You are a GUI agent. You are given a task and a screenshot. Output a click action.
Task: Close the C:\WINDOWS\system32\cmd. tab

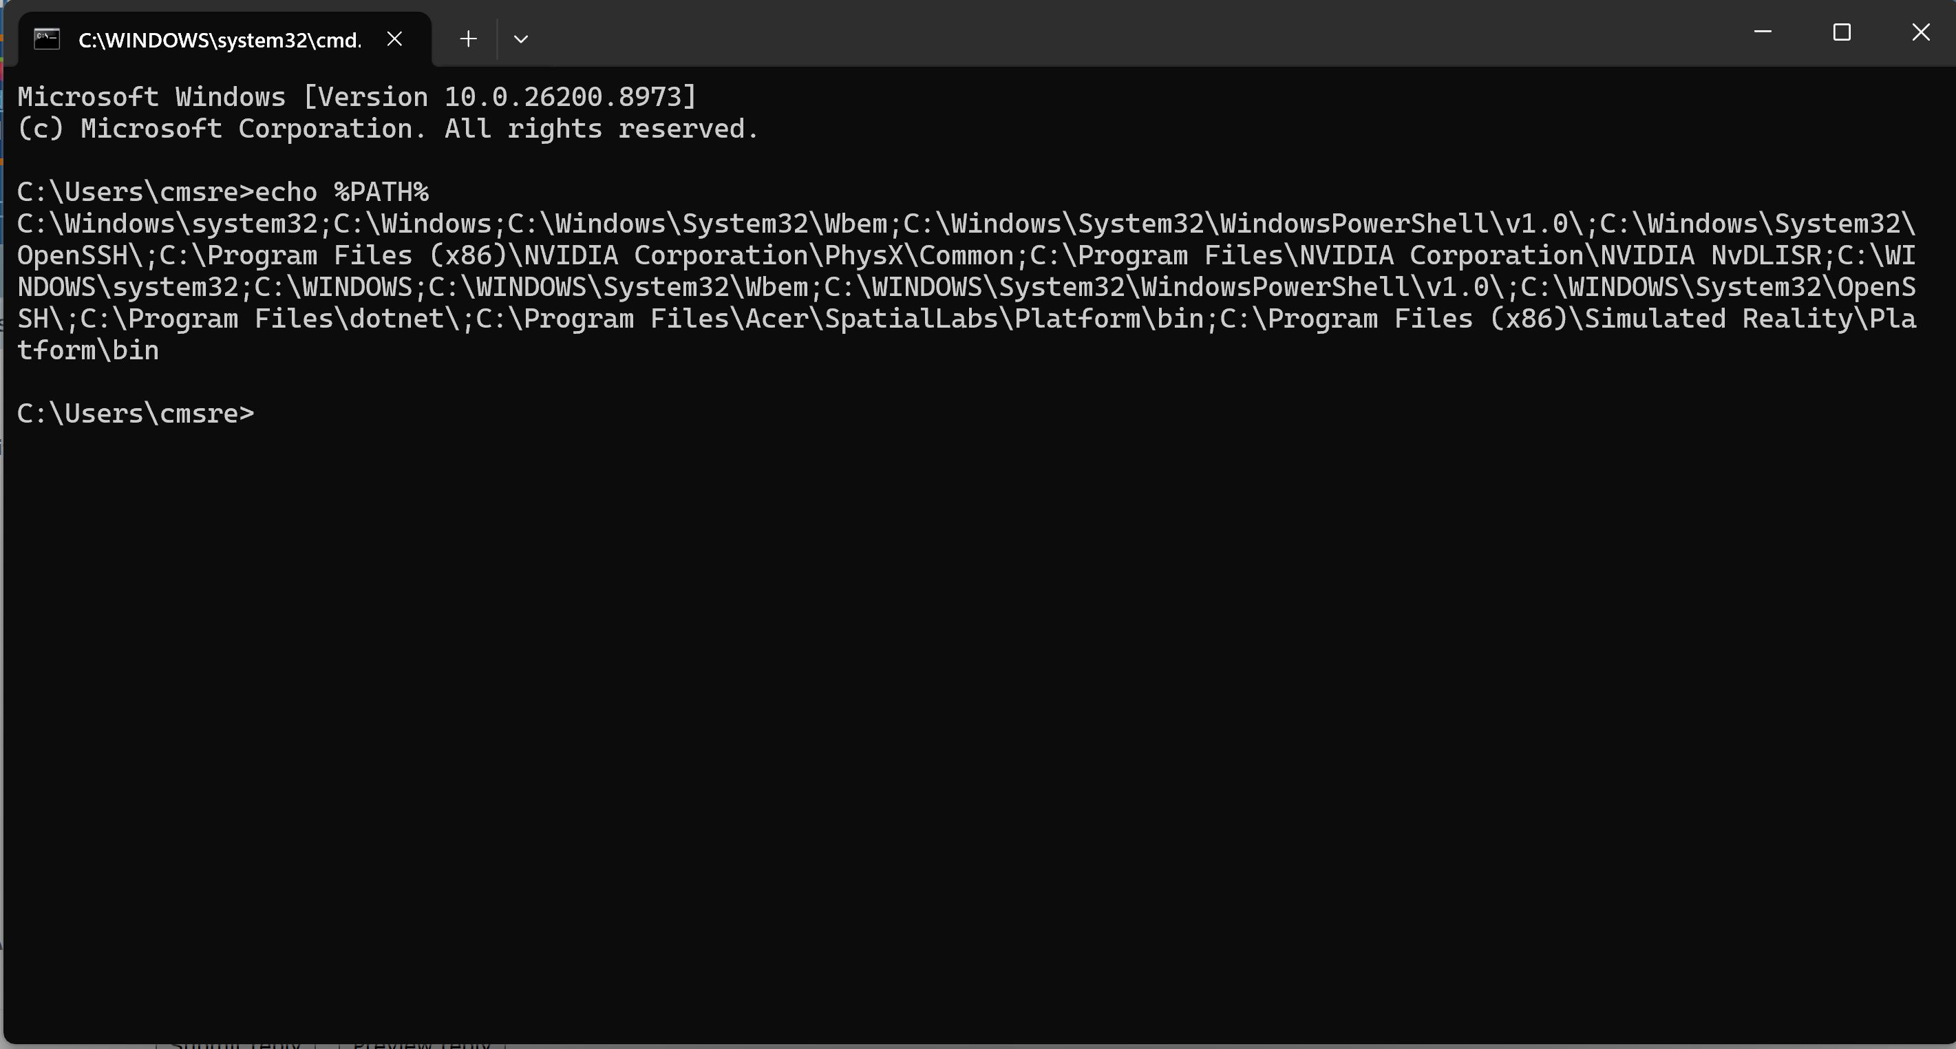click(394, 39)
